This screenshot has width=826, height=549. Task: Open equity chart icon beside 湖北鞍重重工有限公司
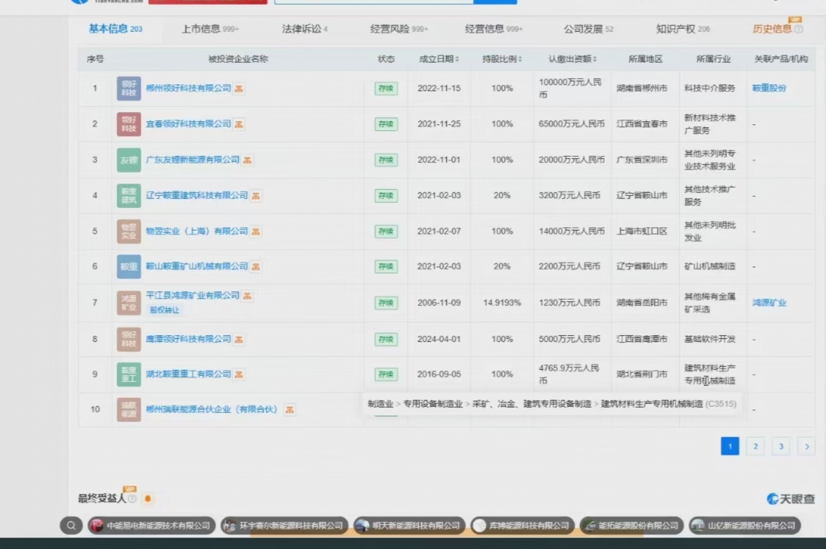(239, 374)
